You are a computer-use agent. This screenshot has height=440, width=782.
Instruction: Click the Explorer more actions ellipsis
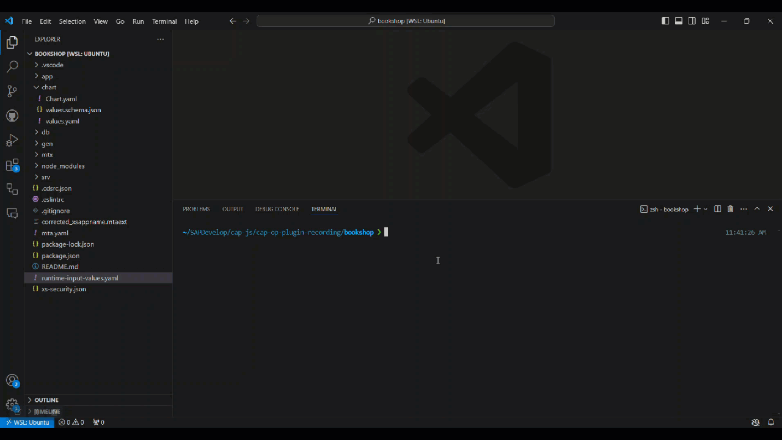point(161,39)
